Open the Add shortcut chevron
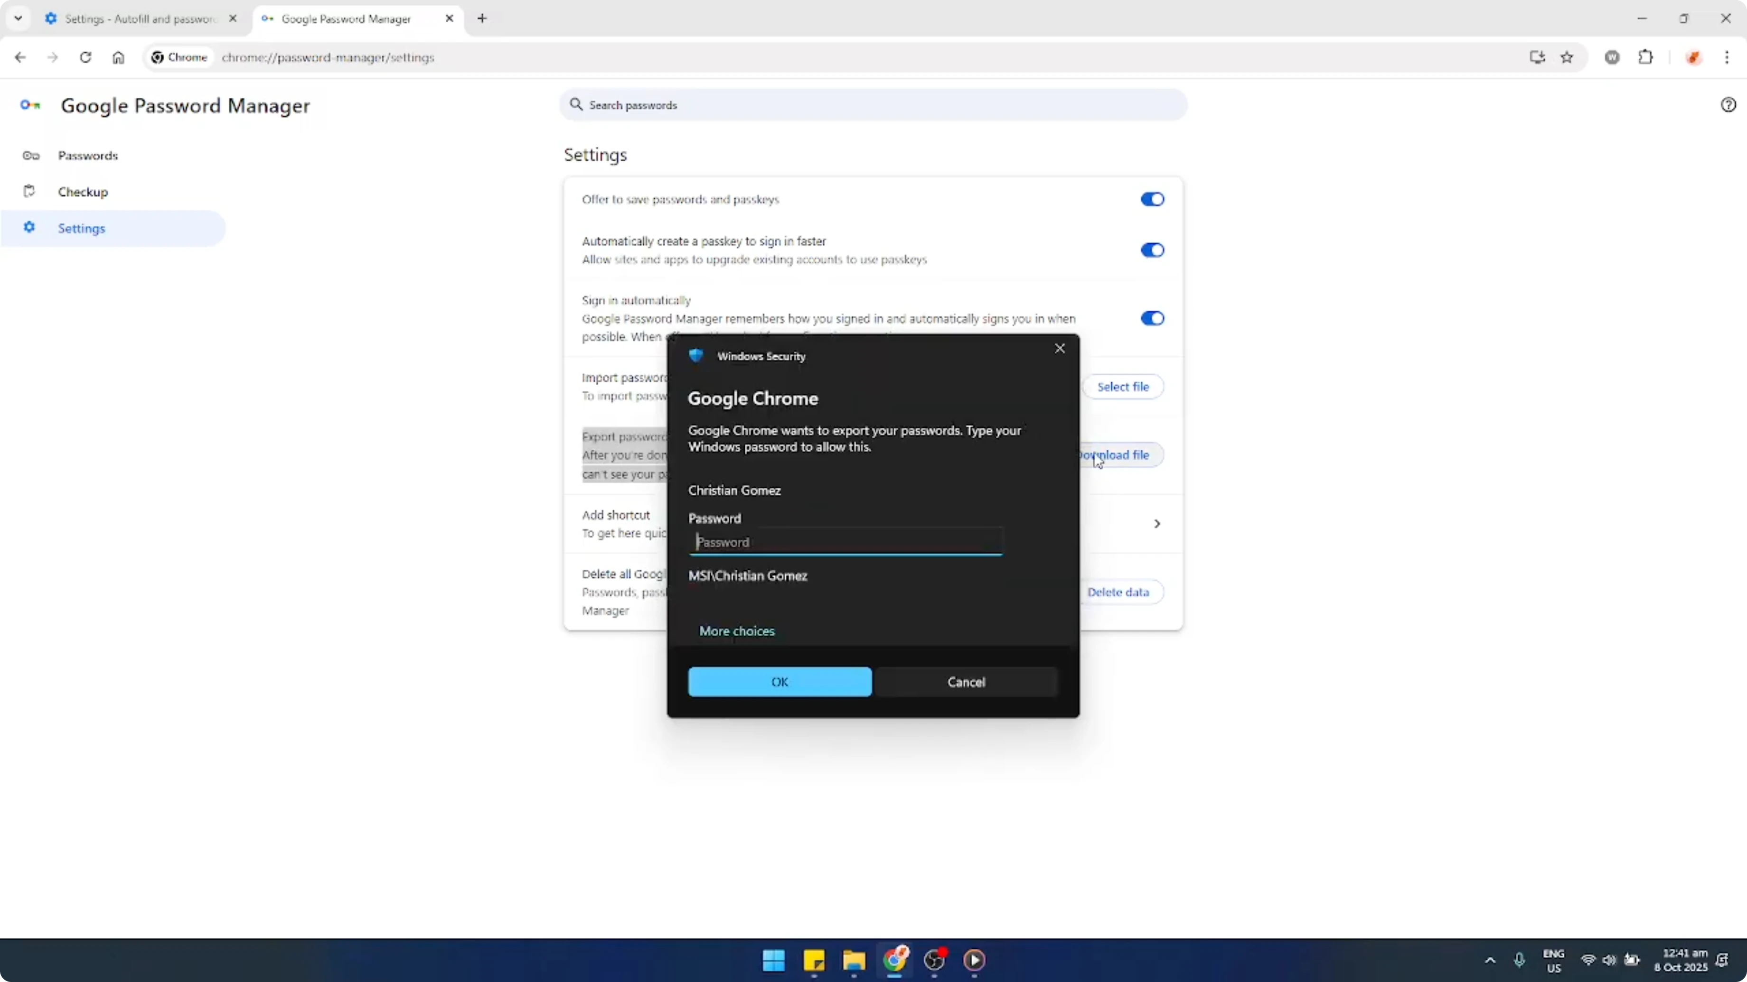This screenshot has height=982, width=1747. [1157, 523]
